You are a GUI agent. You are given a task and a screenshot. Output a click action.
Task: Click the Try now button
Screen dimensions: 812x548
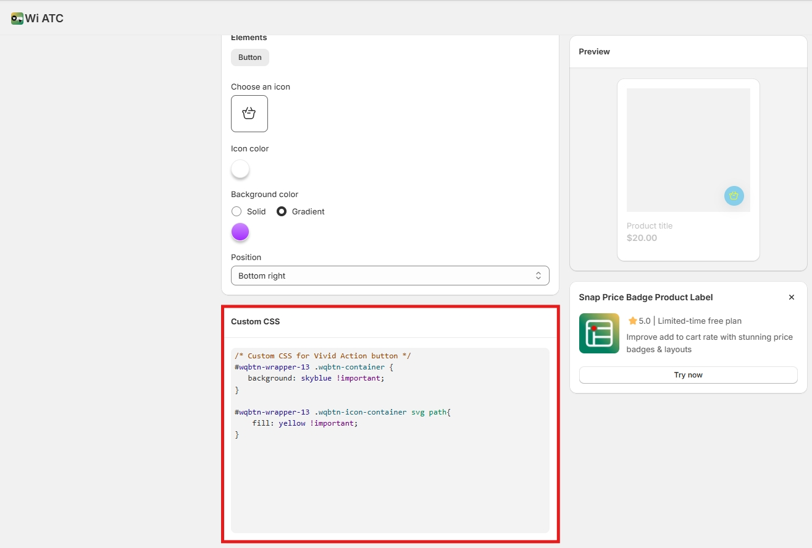689,375
